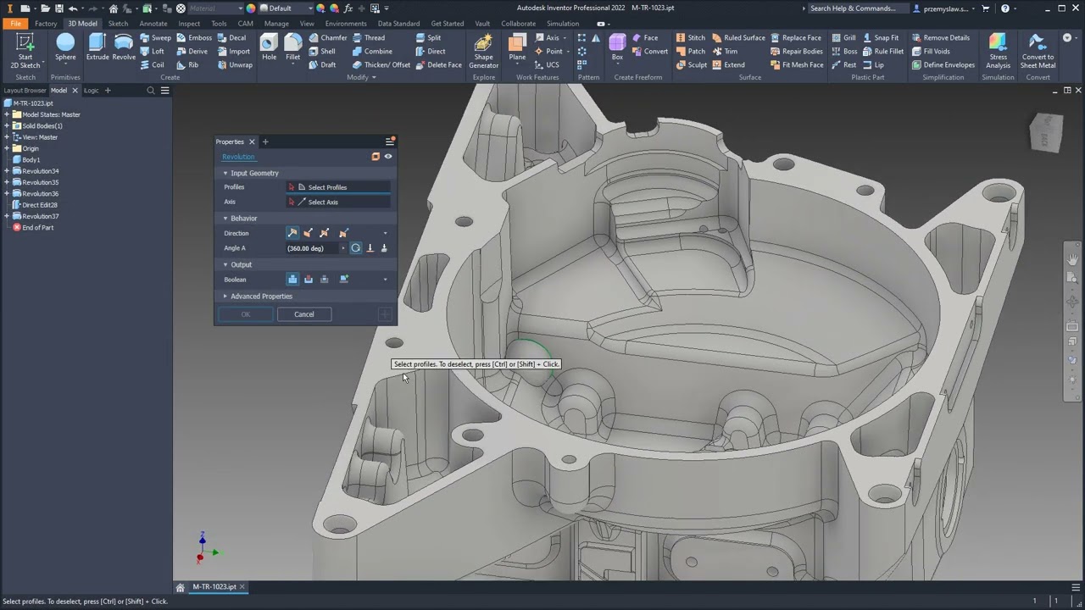The image size is (1085, 610).
Task: Choose the Coil tool
Action: [x=153, y=64]
